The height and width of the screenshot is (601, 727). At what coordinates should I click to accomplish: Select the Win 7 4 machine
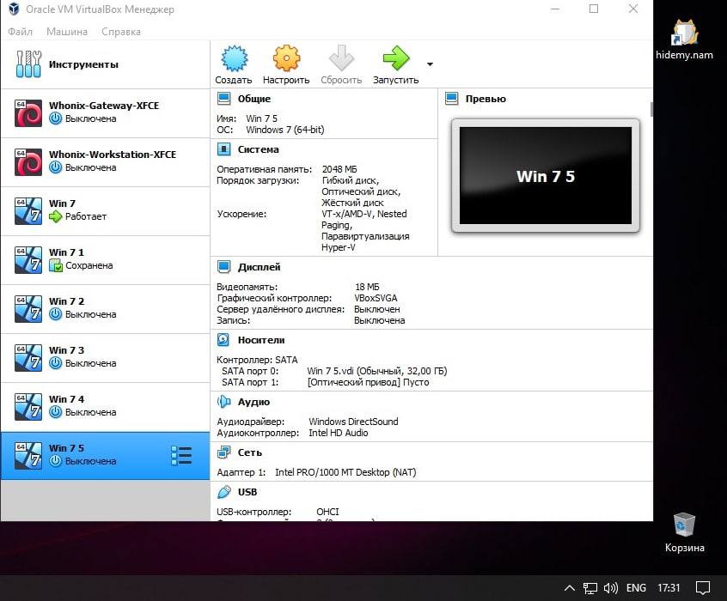(x=105, y=406)
